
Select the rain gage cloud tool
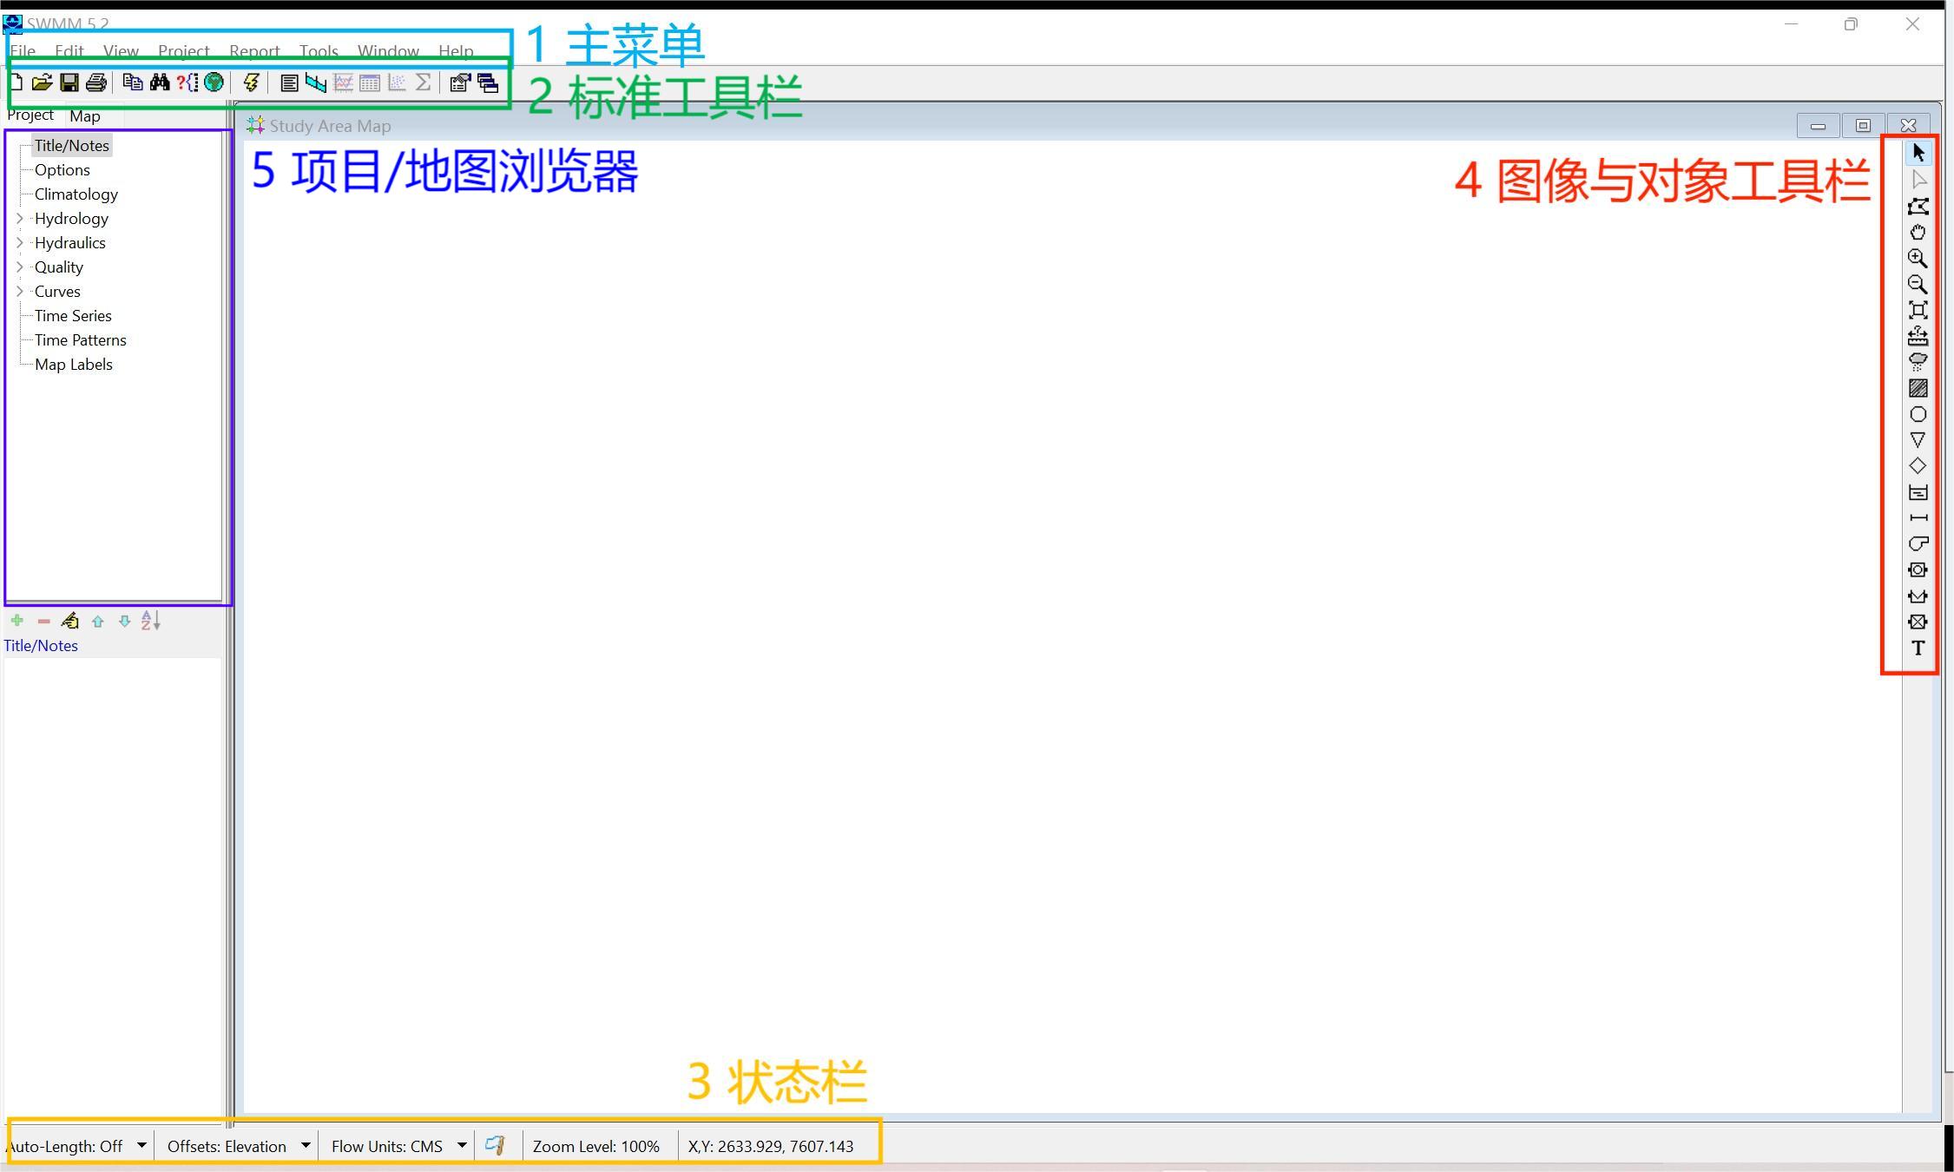pyautogui.click(x=1918, y=362)
